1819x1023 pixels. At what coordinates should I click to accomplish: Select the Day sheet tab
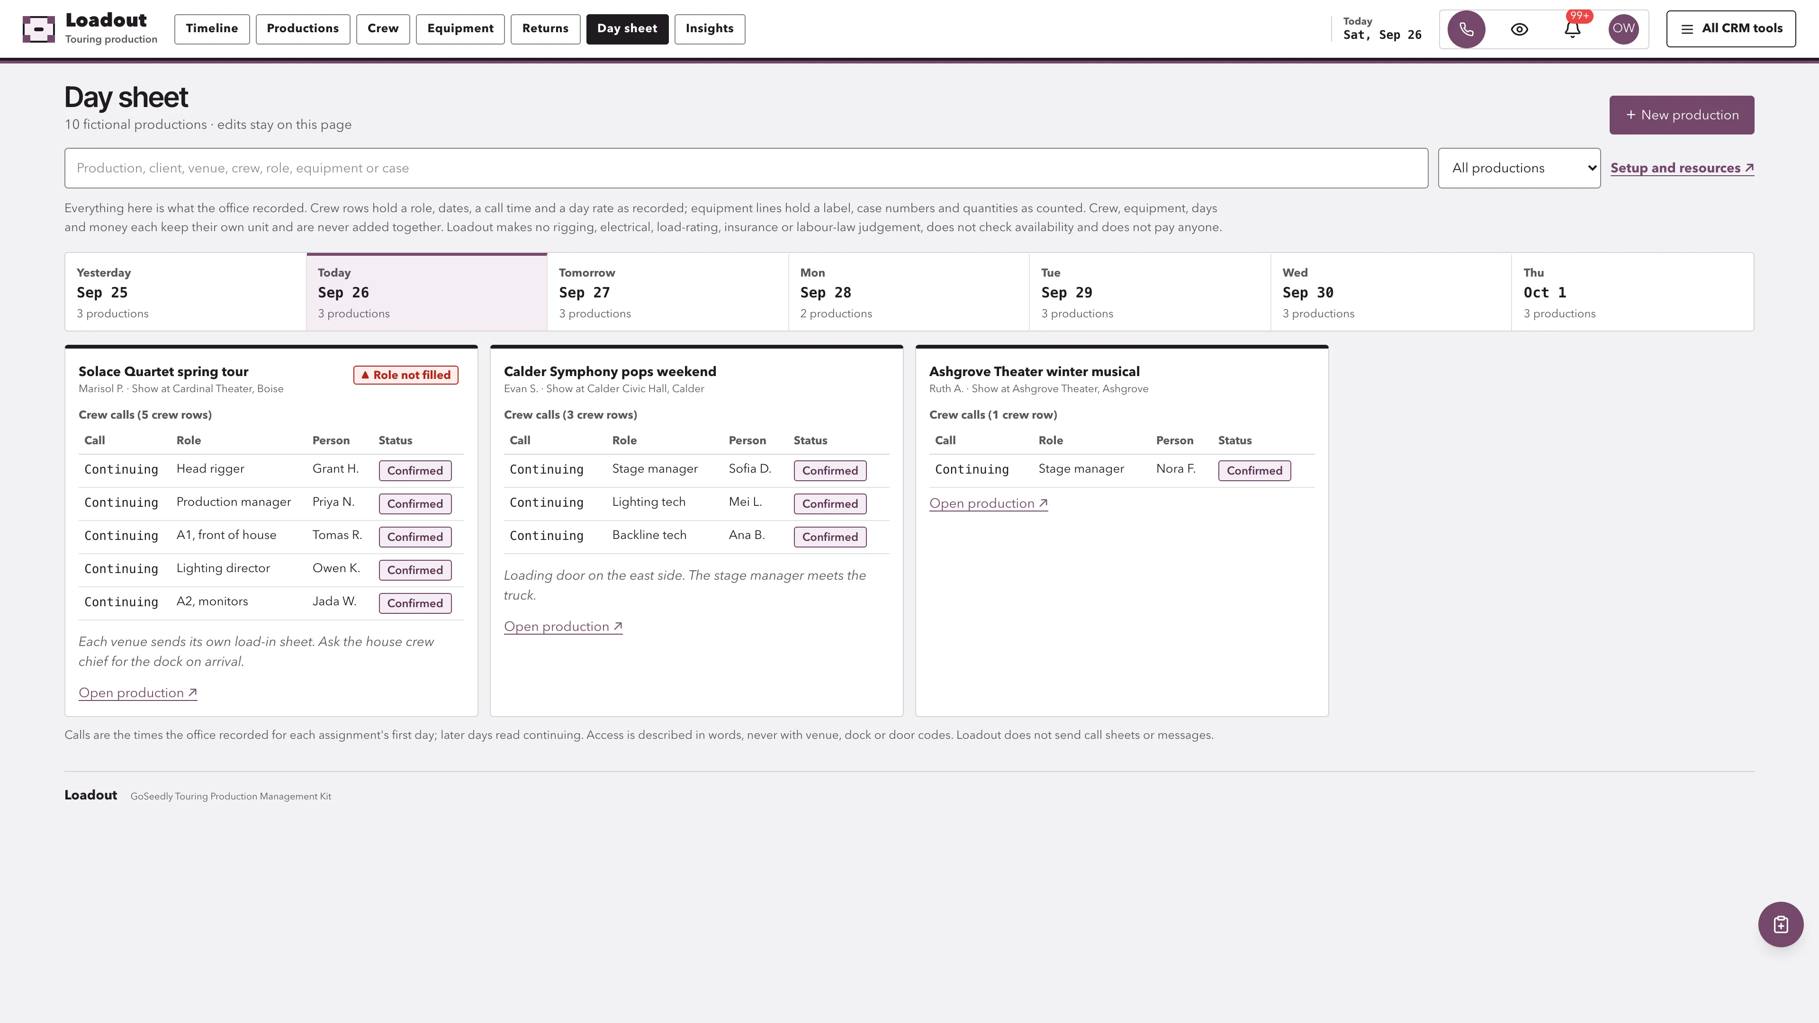(627, 29)
